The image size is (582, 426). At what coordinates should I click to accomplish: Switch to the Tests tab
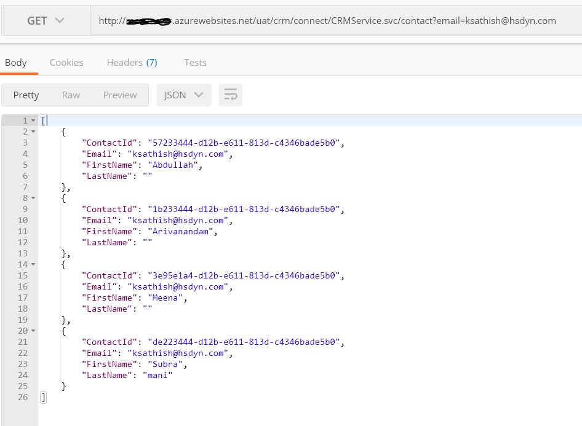click(195, 62)
